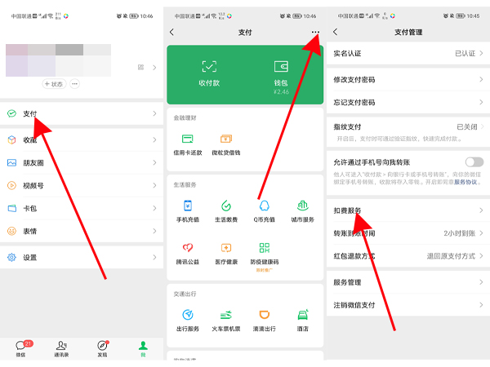Toggle 允许通过手机号向我转账 switch
Screen dimensions: 490x367
tap(473, 162)
